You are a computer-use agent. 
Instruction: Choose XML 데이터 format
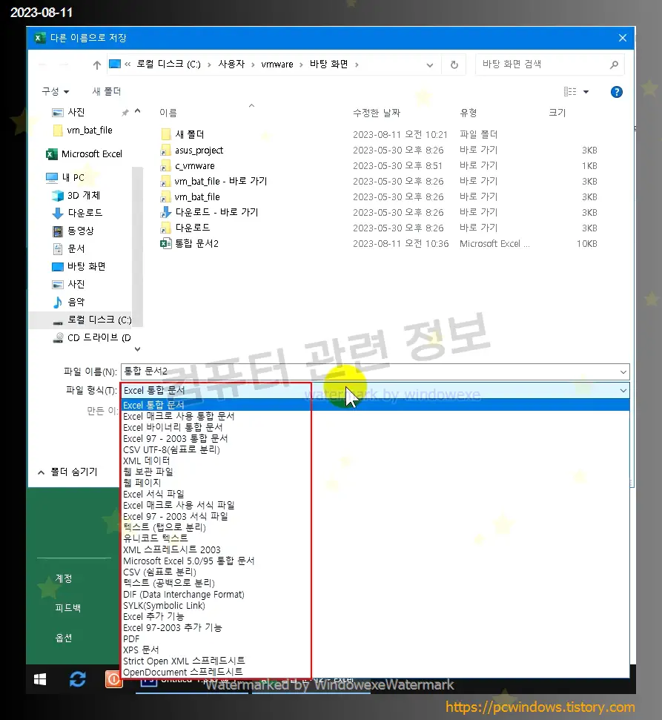coord(147,460)
